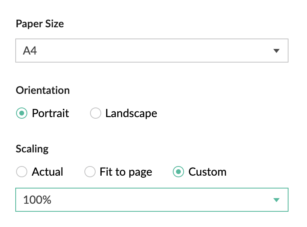The width and height of the screenshot is (307, 227).
Task: Click the Paper Size heading
Action: click(x=40, y=24)
